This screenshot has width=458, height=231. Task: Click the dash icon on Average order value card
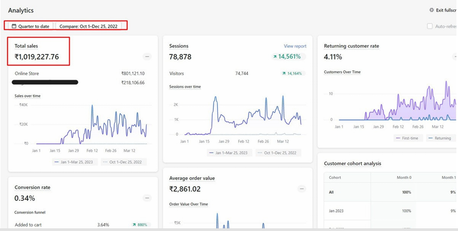pyautogui.click(x=302, y=189)
